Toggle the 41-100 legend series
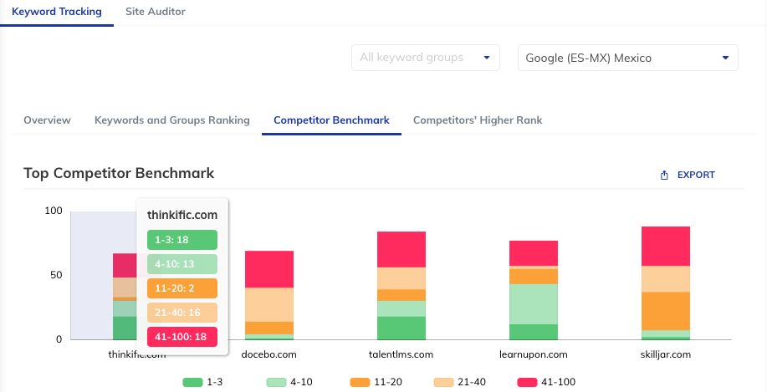767x392 pixels. coord(546,382)
